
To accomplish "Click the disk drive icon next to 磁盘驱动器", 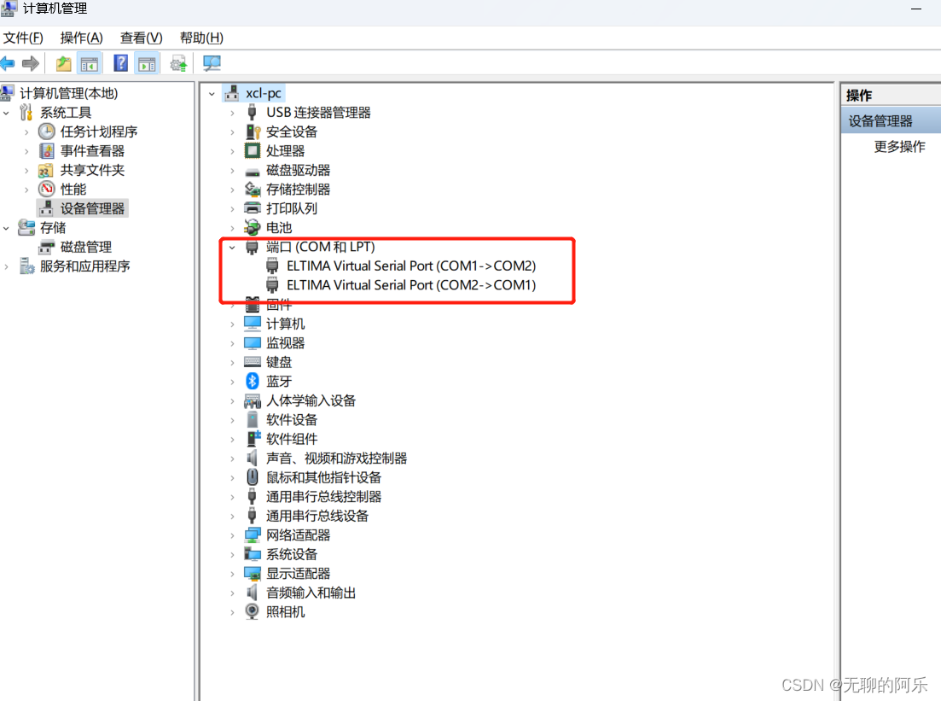I will [252, 172].
